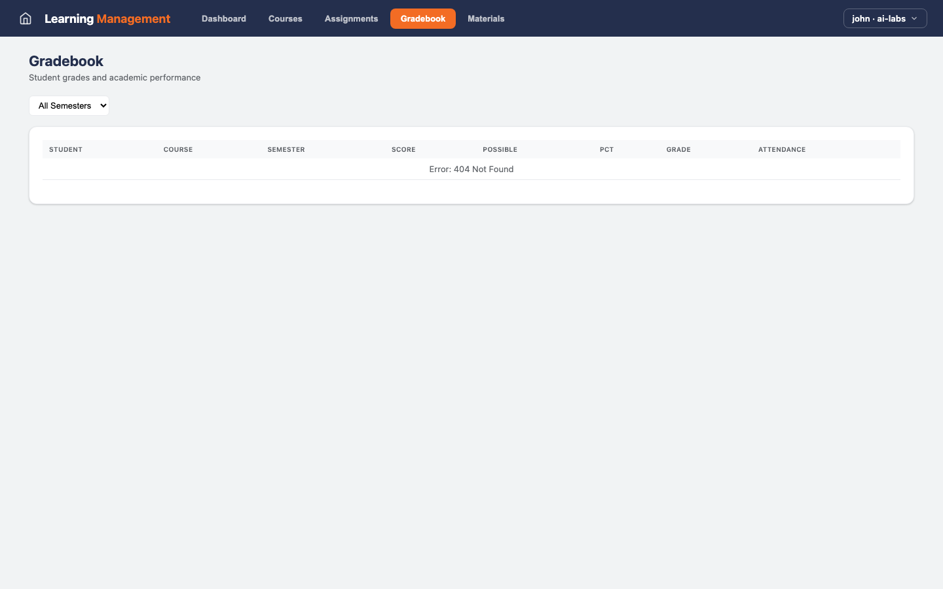
Task: Click the Error 404 Not Found message
Action: pyautogui.click(x=471, y=169)
